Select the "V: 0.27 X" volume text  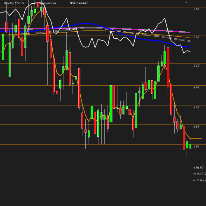click(199, 174)
